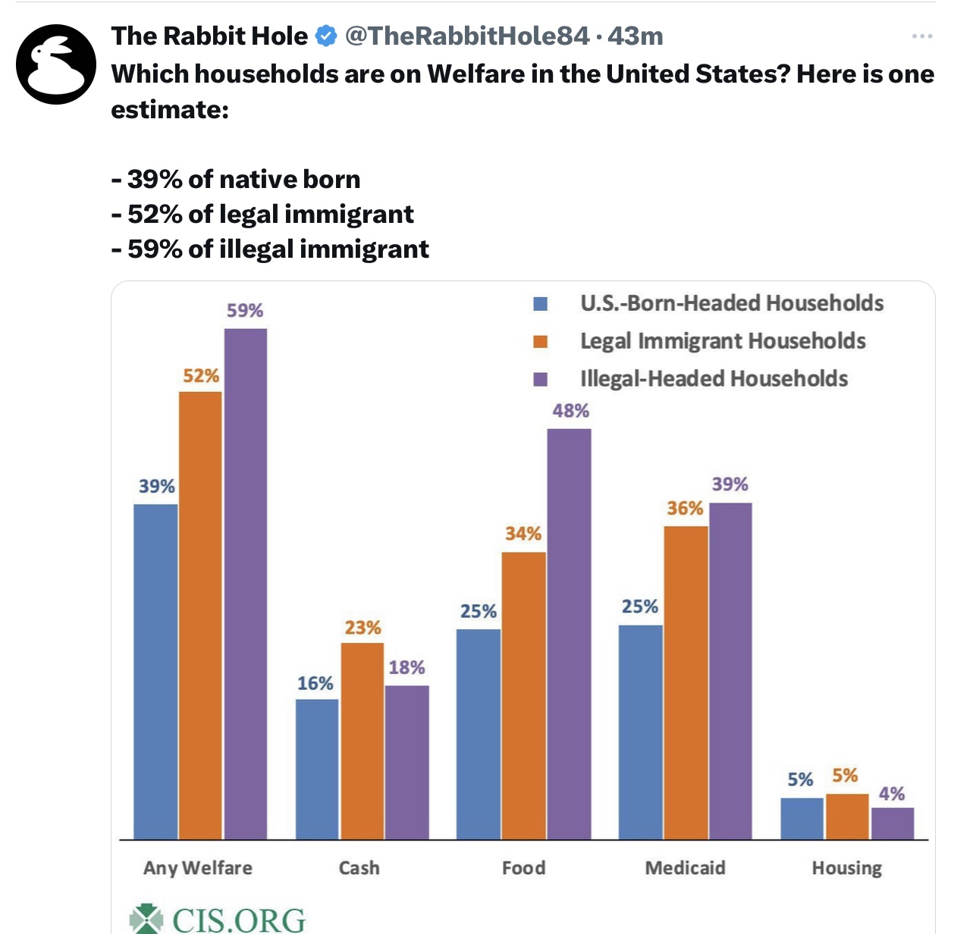Click the "Housing" axis label
This screenshot has width=954, height=934.
[846, 868]
